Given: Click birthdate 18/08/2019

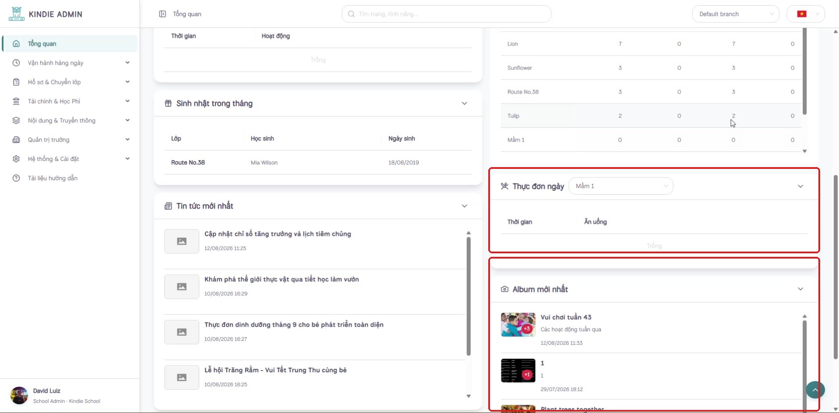Looking at the screenshot, I should click(403, 163).
